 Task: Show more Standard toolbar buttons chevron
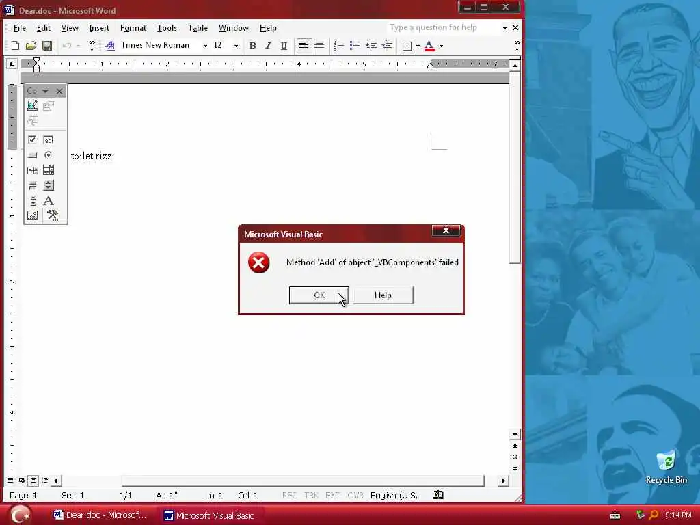[x=92, y=46]
